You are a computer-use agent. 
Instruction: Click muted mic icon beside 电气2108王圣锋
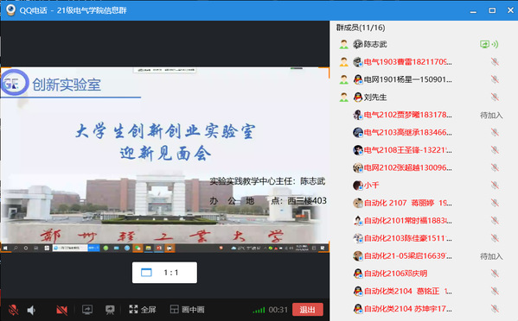tap(495, 150)
